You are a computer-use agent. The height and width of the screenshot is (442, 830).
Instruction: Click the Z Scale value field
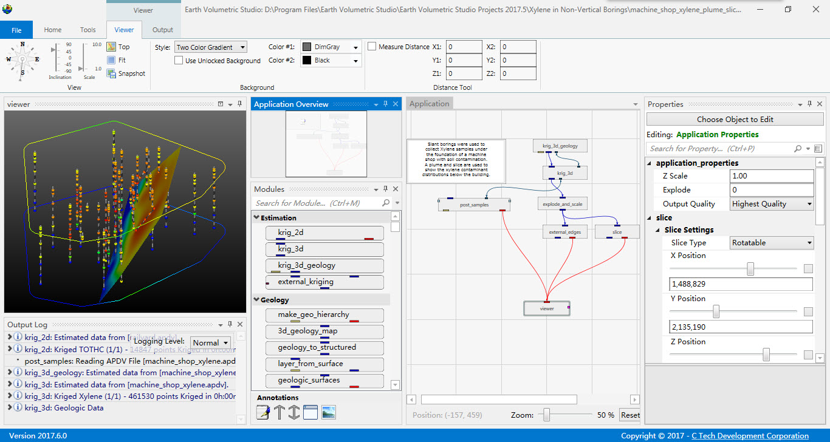772,176
